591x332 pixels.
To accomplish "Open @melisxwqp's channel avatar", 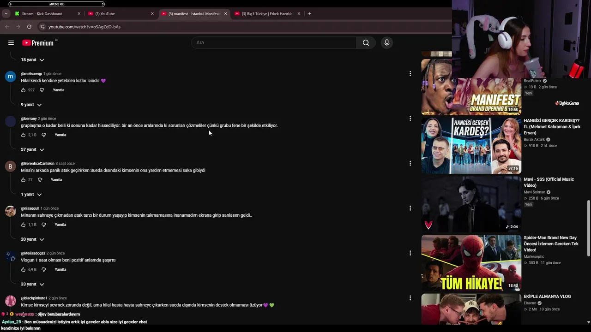I will pyautogui.click(x=10, y=77).
